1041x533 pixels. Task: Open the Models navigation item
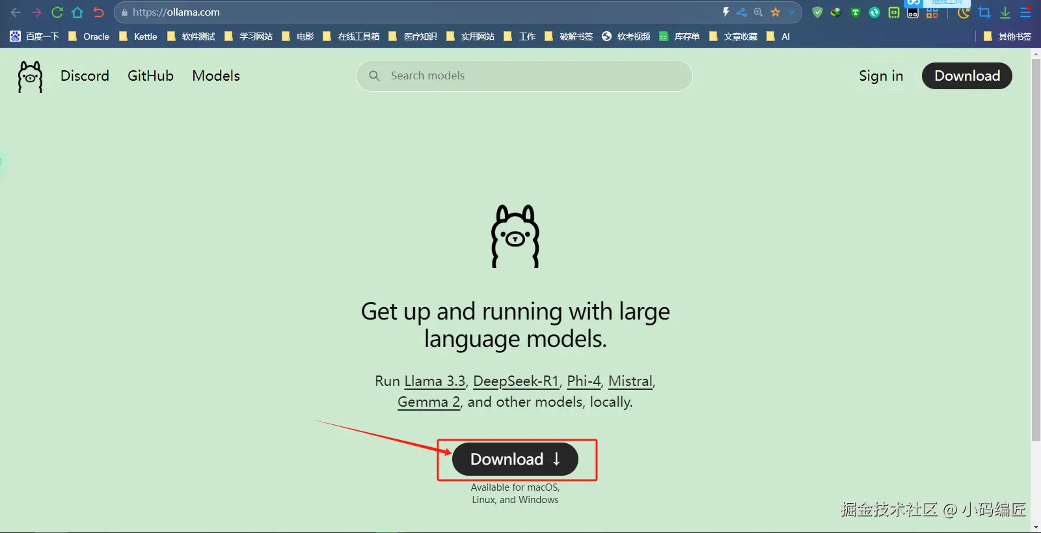click(x=216, y=75)
